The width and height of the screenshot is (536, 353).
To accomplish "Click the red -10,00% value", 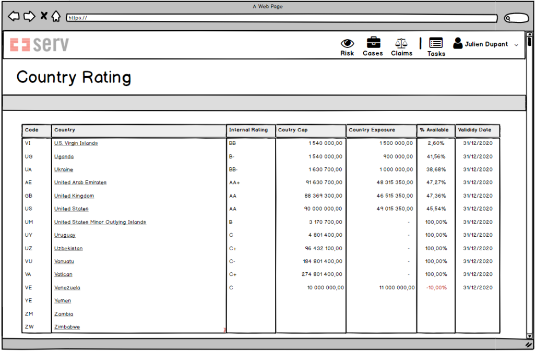I will (x=436, y=288).
